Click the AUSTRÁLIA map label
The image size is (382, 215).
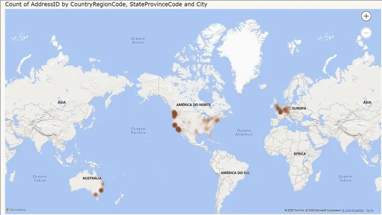[92, 178]
